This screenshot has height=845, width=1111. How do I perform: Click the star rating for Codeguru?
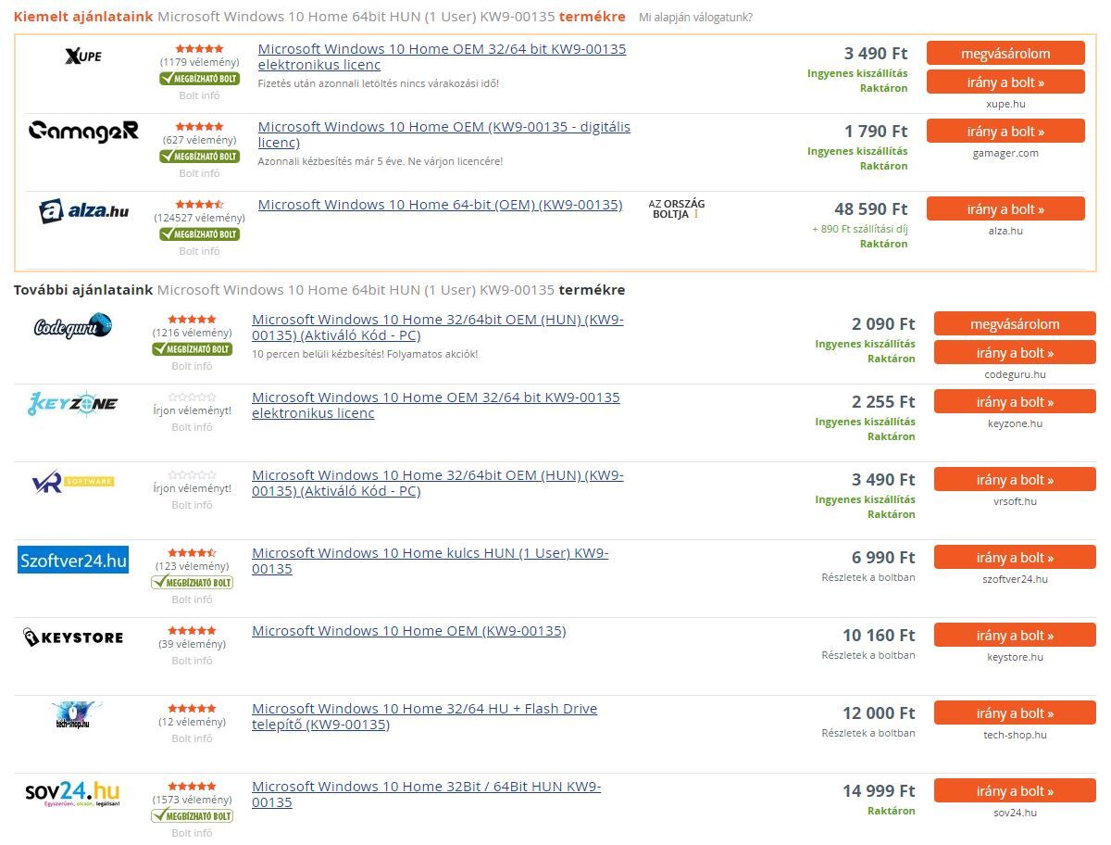[x=192, y=320]
